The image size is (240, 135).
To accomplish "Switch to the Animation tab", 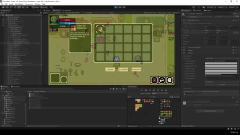I will pos(16,87).
